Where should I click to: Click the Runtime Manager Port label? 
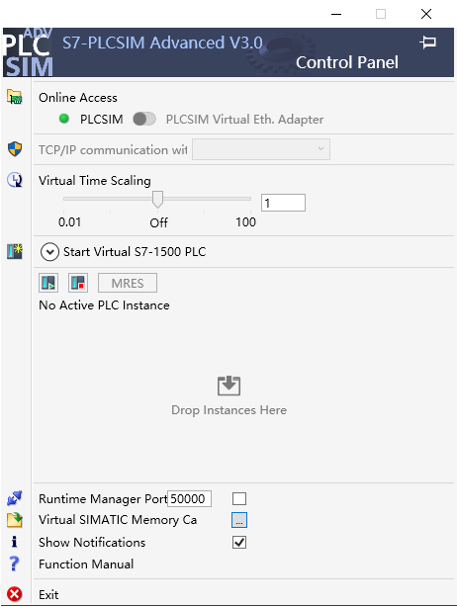pyautogui.click(x=103, y=499)
